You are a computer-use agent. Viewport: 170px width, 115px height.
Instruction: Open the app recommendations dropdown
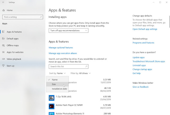pos(69,31)
